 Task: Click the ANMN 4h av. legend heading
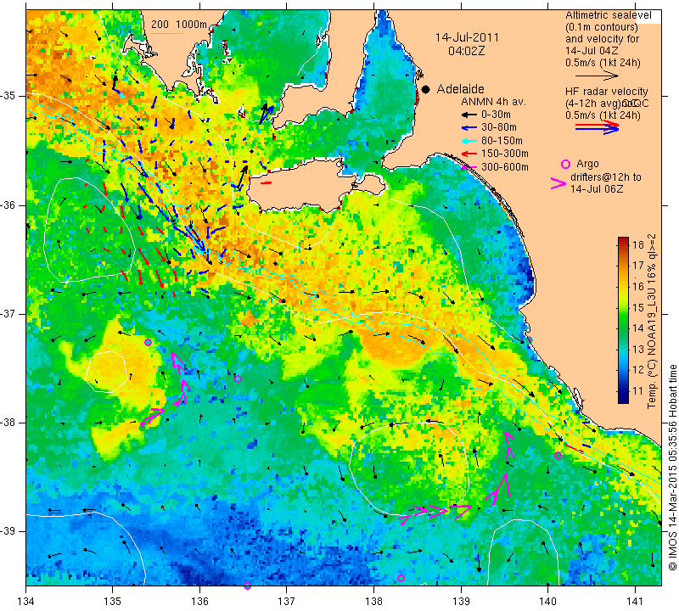pyautogui.click(x=493, y=102)
